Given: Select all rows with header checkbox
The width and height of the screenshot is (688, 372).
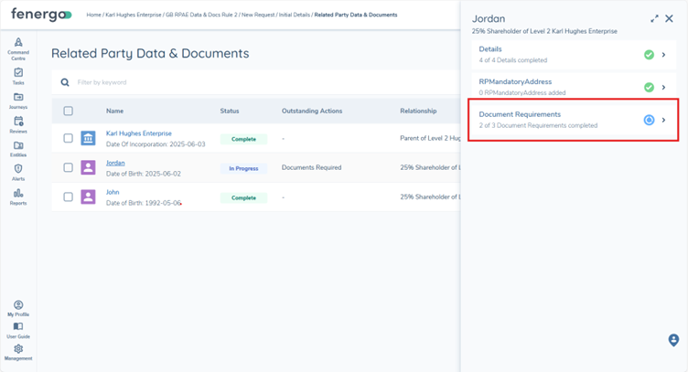Looking at the screenshot, I should click(68, 111).
